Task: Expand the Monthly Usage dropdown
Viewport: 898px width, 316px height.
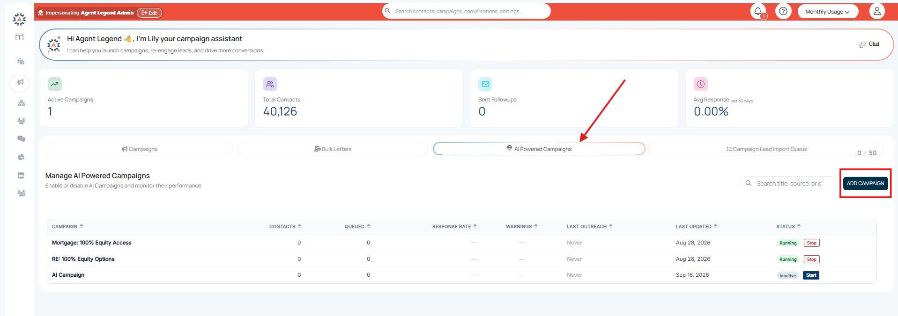Action: click(x=828, y=12)
